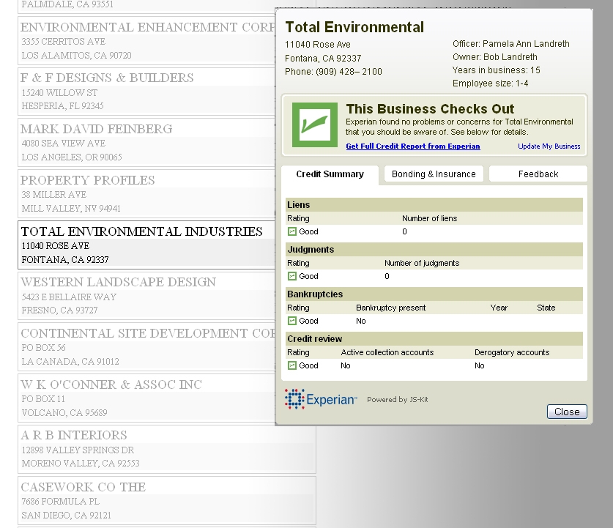The width and height of the screenshot is (613, 528).
Task: Switch to the Credit Summary tab
Action: tap(330, 174)
